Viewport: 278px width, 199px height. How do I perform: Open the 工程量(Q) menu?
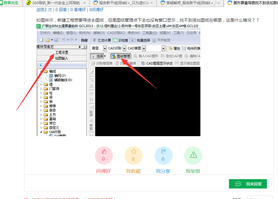pyautogui.click(x=150, y=33)
